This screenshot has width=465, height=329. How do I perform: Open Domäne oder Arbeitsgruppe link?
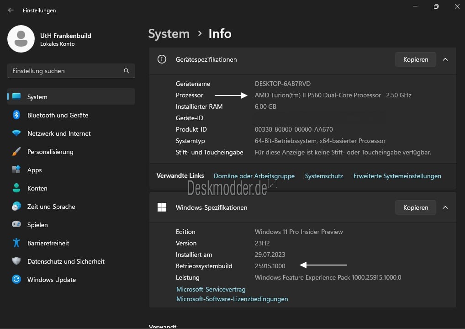tap(254, 176)
